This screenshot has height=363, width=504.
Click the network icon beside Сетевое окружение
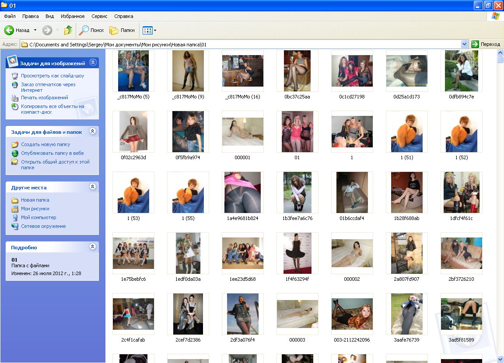click(15, 226)
